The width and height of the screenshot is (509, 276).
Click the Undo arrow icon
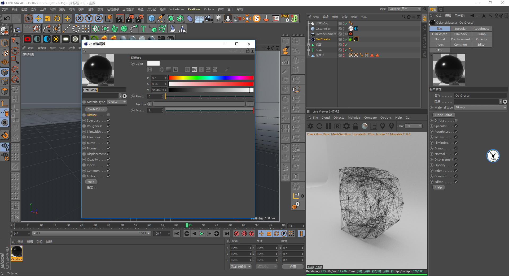[x=7, y=18]
